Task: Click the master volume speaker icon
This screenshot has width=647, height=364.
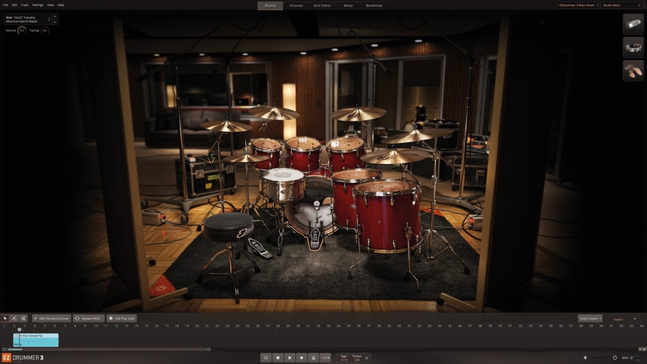Action: click(x=586, y=358)
